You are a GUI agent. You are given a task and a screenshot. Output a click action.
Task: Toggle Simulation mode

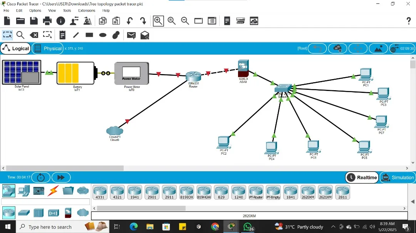coord(398,177)
